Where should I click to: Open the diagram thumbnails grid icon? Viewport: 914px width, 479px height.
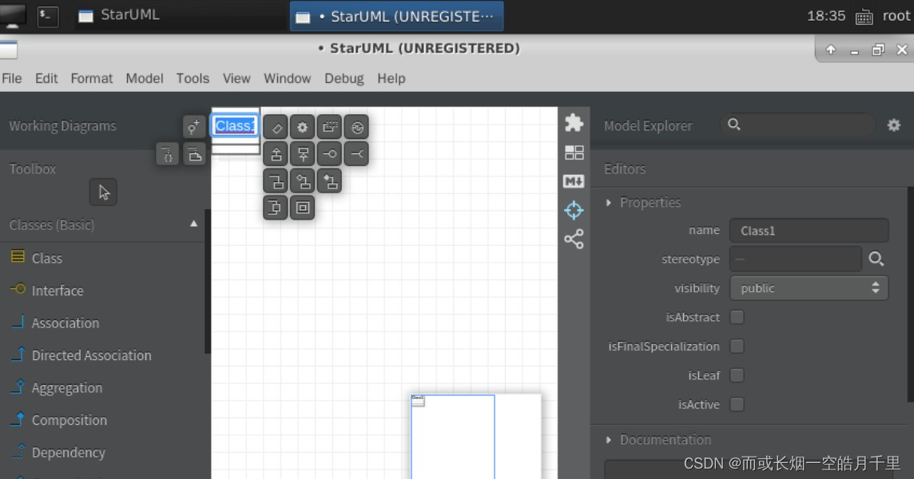(574, 152)
